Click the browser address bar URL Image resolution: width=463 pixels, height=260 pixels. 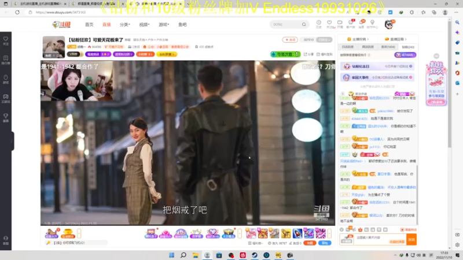61,12
